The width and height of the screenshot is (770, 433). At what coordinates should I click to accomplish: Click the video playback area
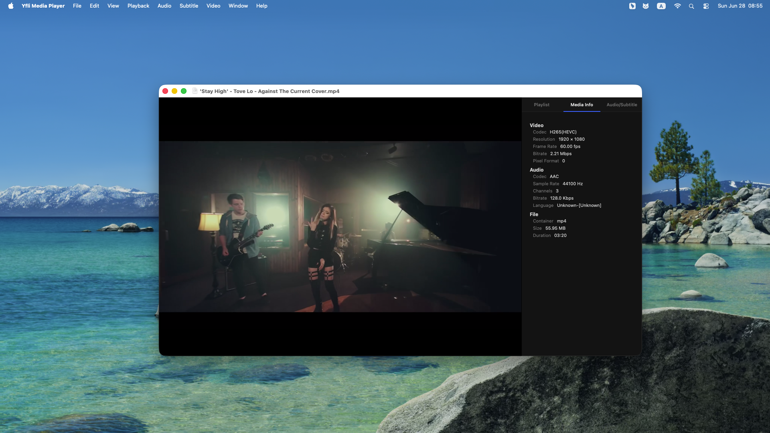tap(340, 227)
